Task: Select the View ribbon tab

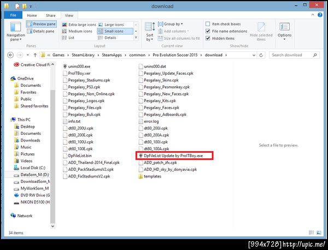Action: [x=69, y=15]
